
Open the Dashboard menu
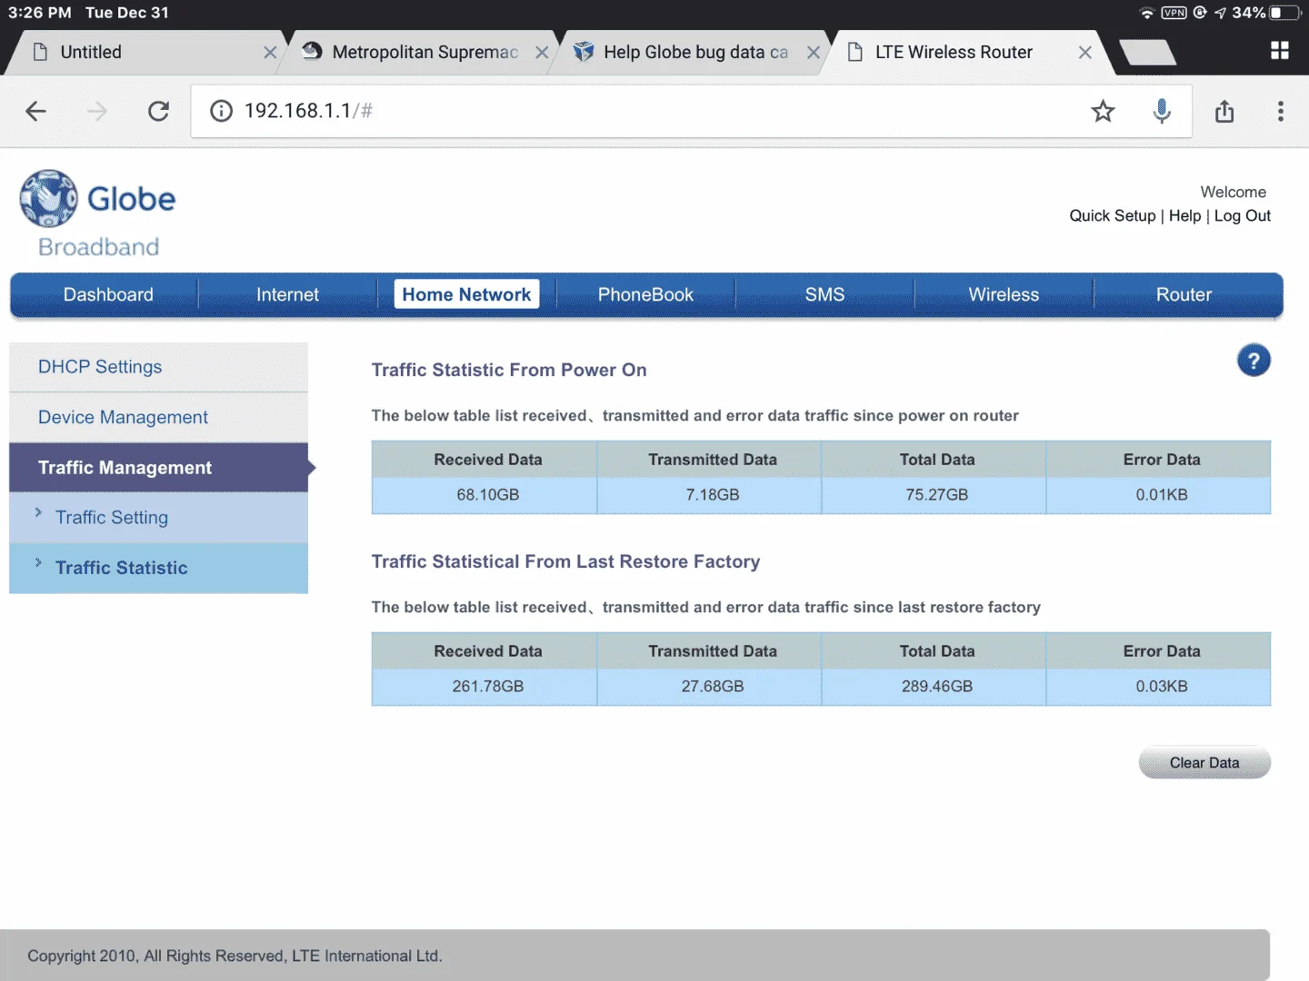(108, 294)
